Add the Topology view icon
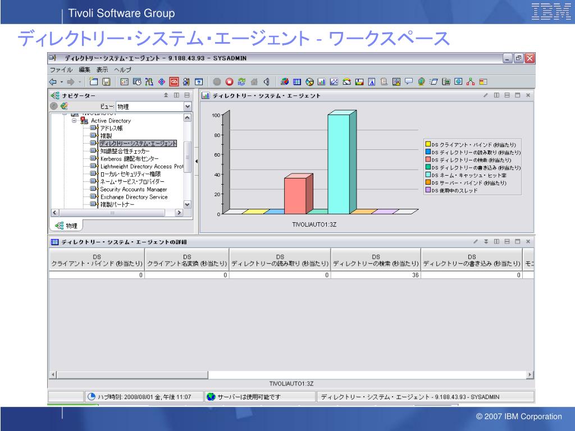This screenshot has height=431, width=575. point(471,82)
